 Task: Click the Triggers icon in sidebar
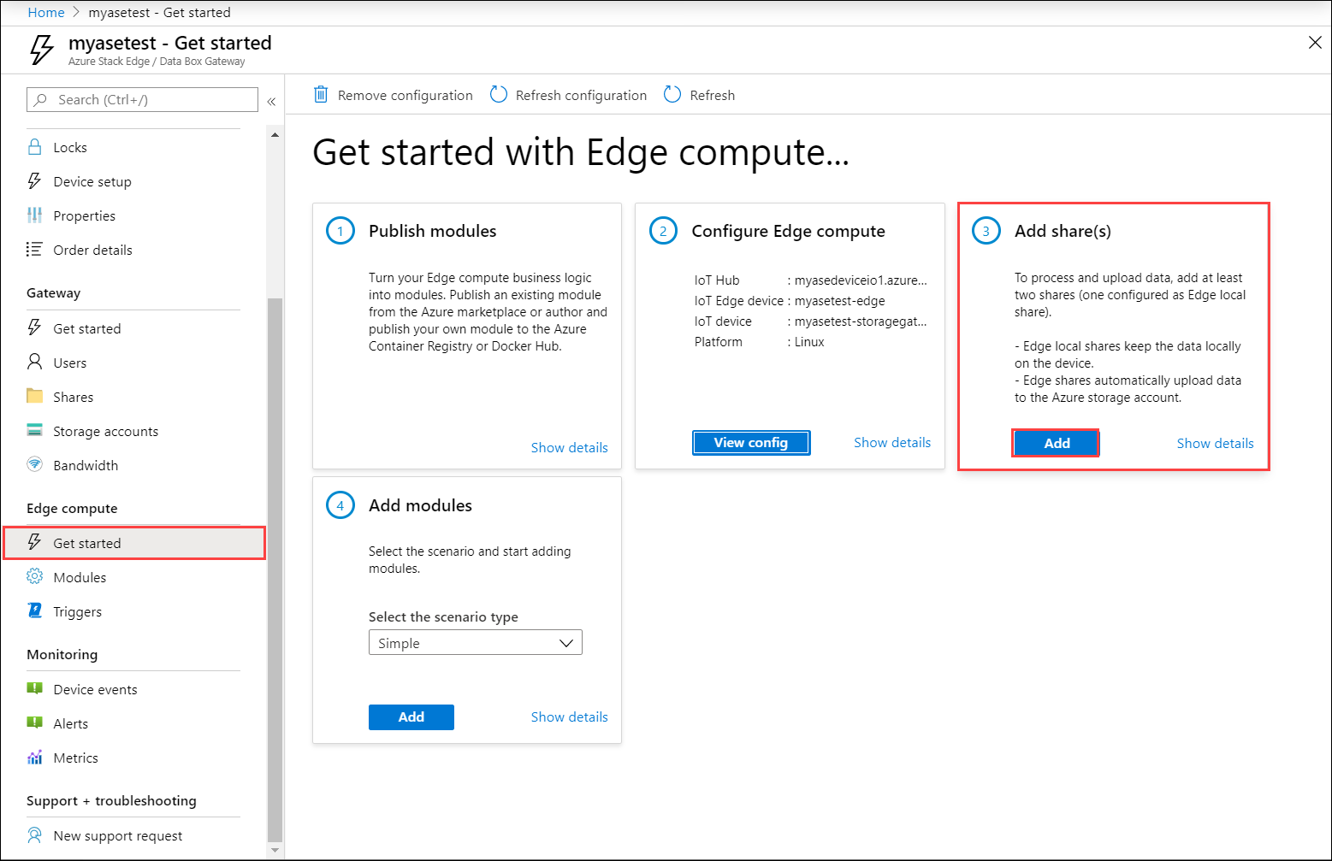[35, 611]
